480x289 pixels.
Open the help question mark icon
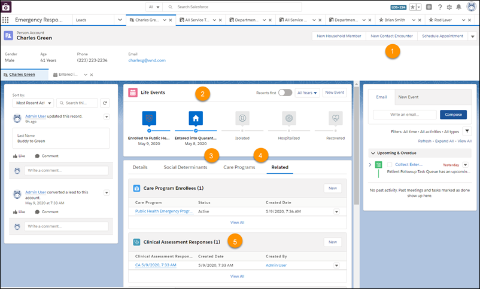pos(439,7)
